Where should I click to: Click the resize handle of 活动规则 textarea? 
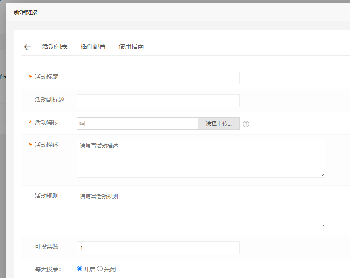tap(322, 226)
